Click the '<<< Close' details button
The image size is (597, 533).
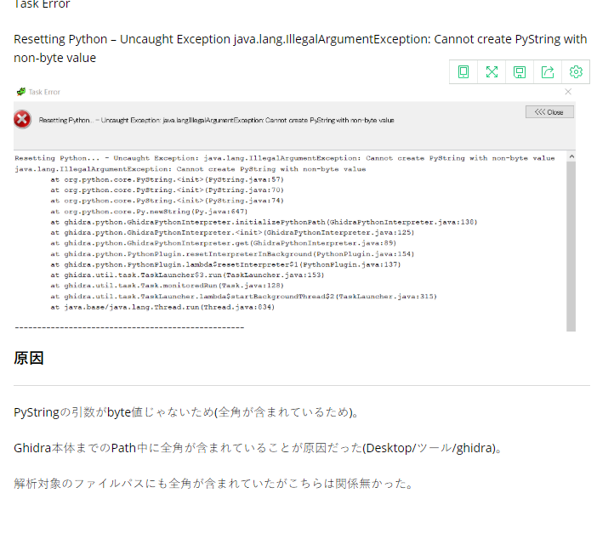click(x=549, y=112)
